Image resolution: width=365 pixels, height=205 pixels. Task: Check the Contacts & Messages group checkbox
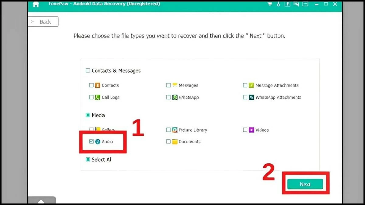pyautogui.click(x=88, y=70)
